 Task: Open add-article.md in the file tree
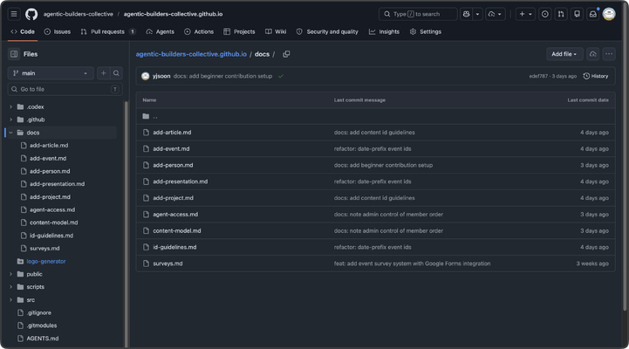pyautogui.click(x=49, y=146)
